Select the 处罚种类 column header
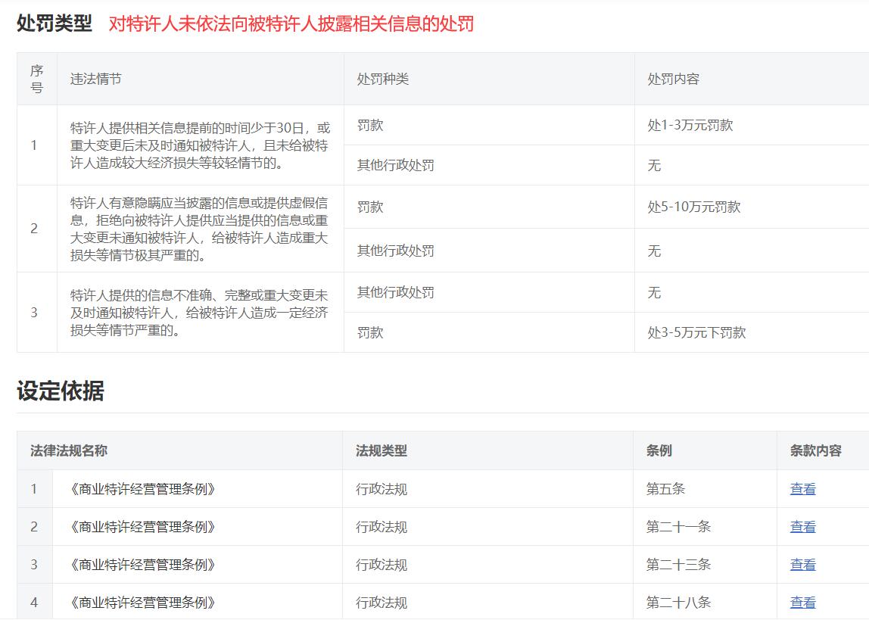This screenshot has height=620, width=869. (382, 79)
